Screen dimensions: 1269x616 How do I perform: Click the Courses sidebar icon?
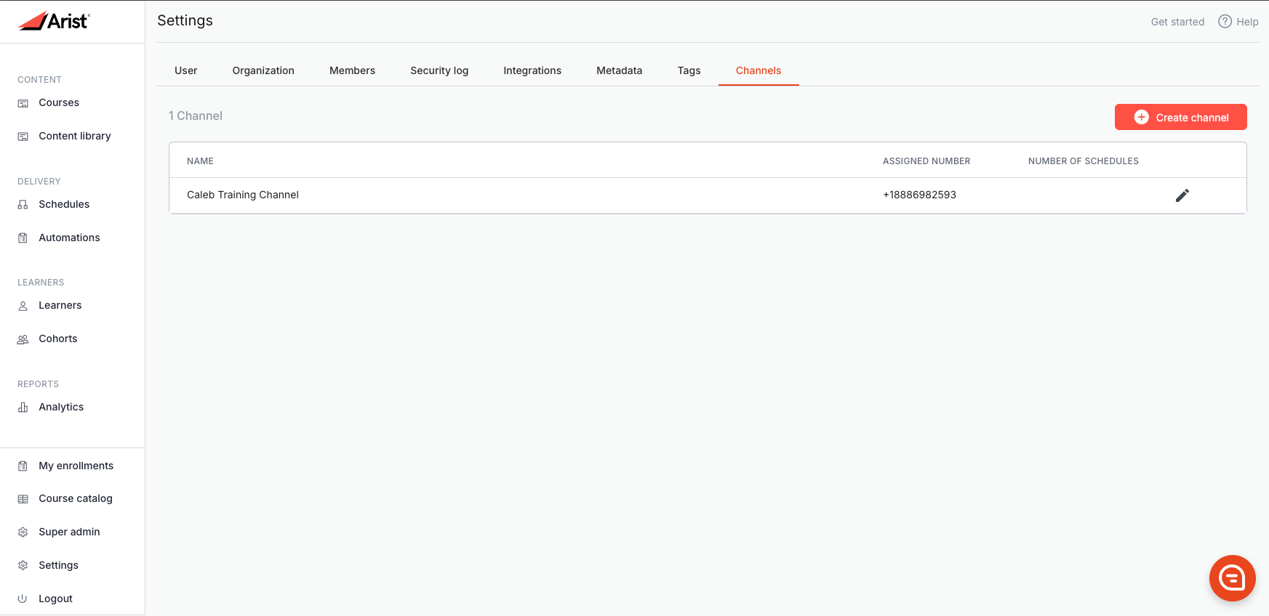[23, 103]
